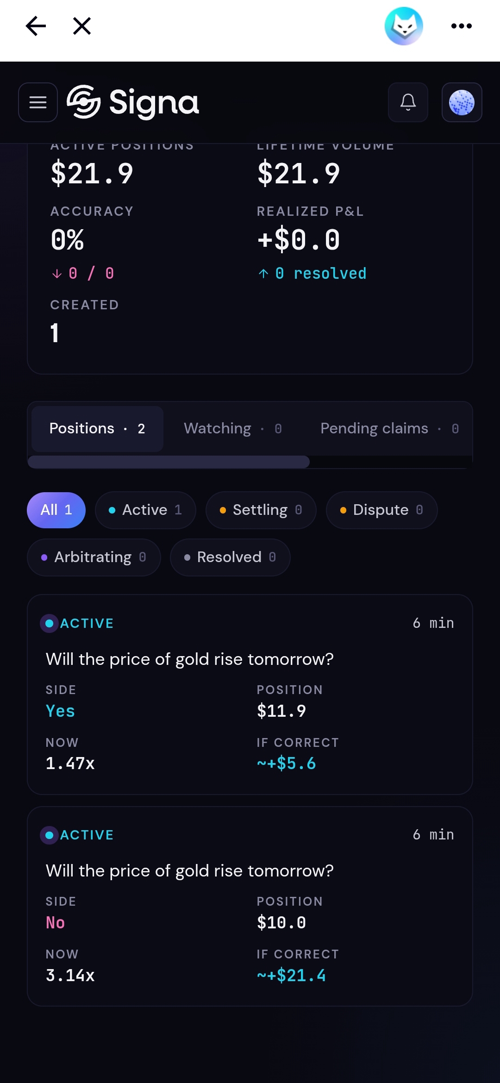Open the Yes side gold position card
500x1083 pixels.
pos(250,695)
